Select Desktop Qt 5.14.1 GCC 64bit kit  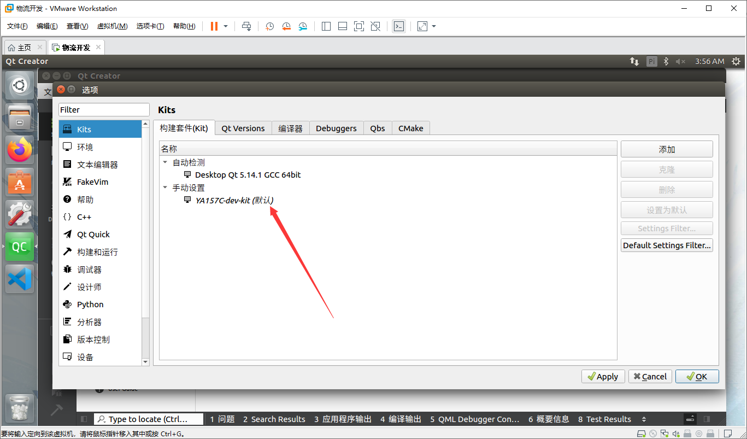tap(248, 175)
